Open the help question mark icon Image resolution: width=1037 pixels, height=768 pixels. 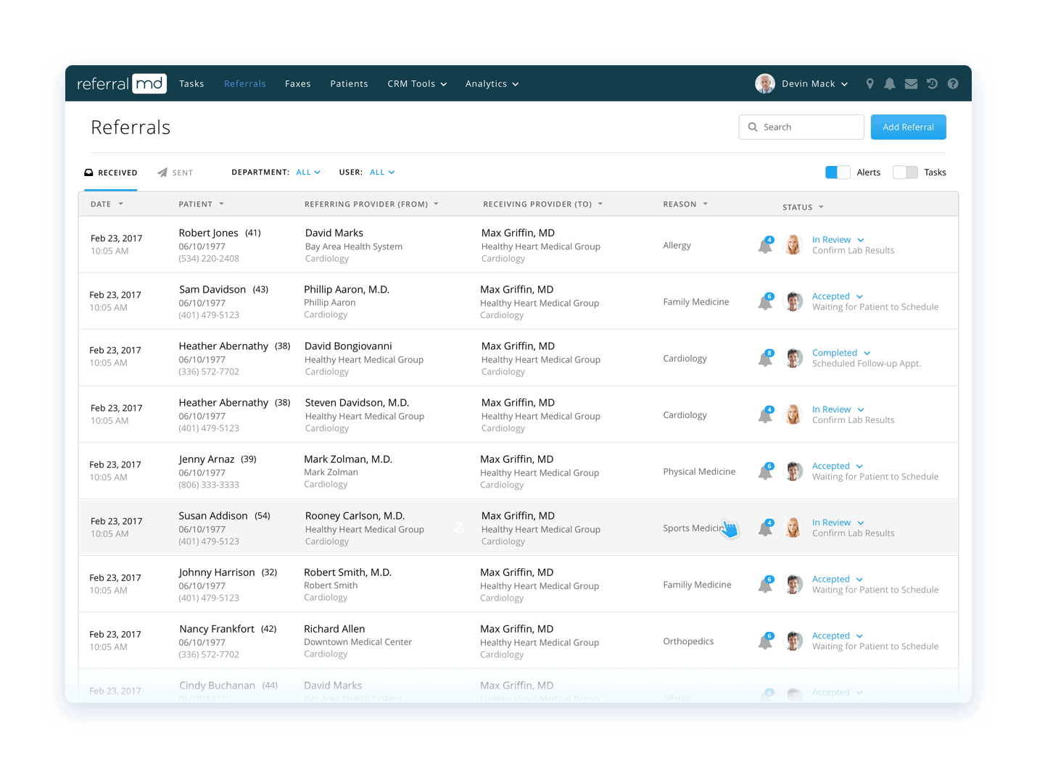[953, 84]
